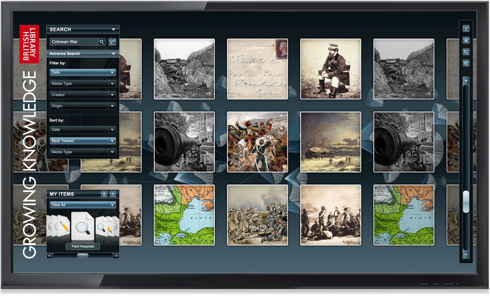The image size is (490, 296).
Task: Select the pencil document in My Items carousel
Action: tap(63, 226)
